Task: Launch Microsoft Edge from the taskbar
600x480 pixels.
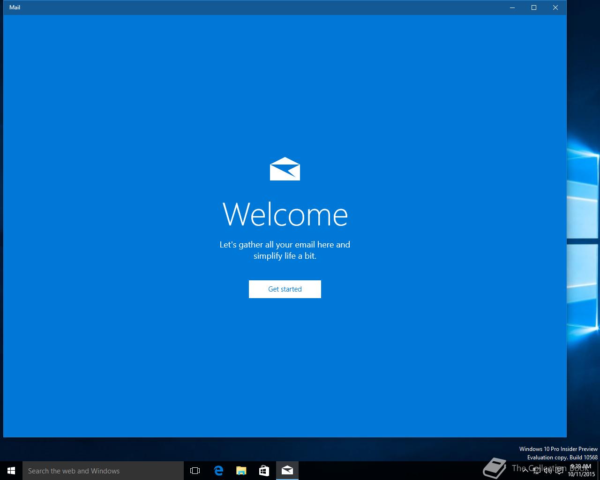Action: pyautogui.click(x=218, y=471)
